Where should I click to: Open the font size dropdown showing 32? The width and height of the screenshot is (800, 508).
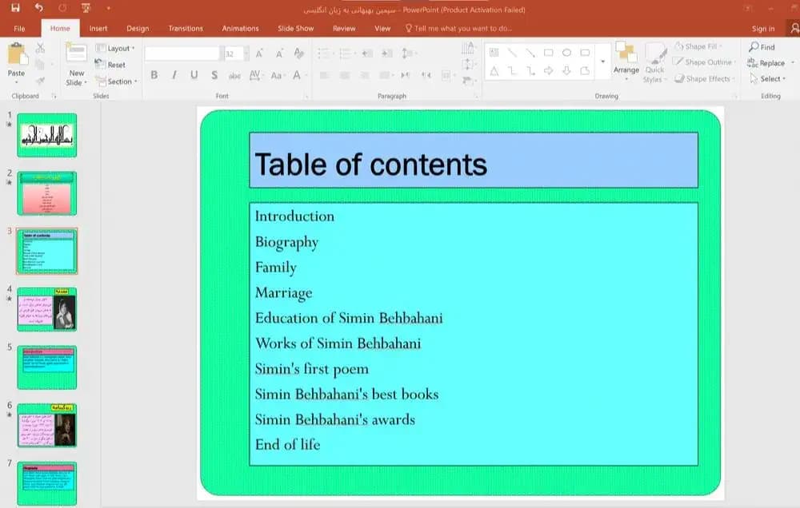[246, 54]
